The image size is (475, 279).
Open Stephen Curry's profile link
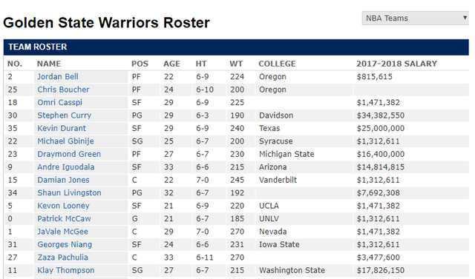65,115
